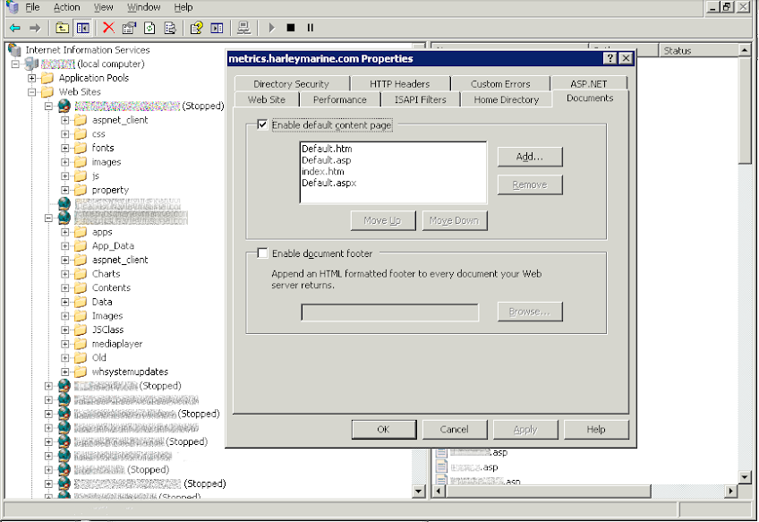759x522 pixels.
Task: Select Default.asp in the document list
Action: click(327, 160)
